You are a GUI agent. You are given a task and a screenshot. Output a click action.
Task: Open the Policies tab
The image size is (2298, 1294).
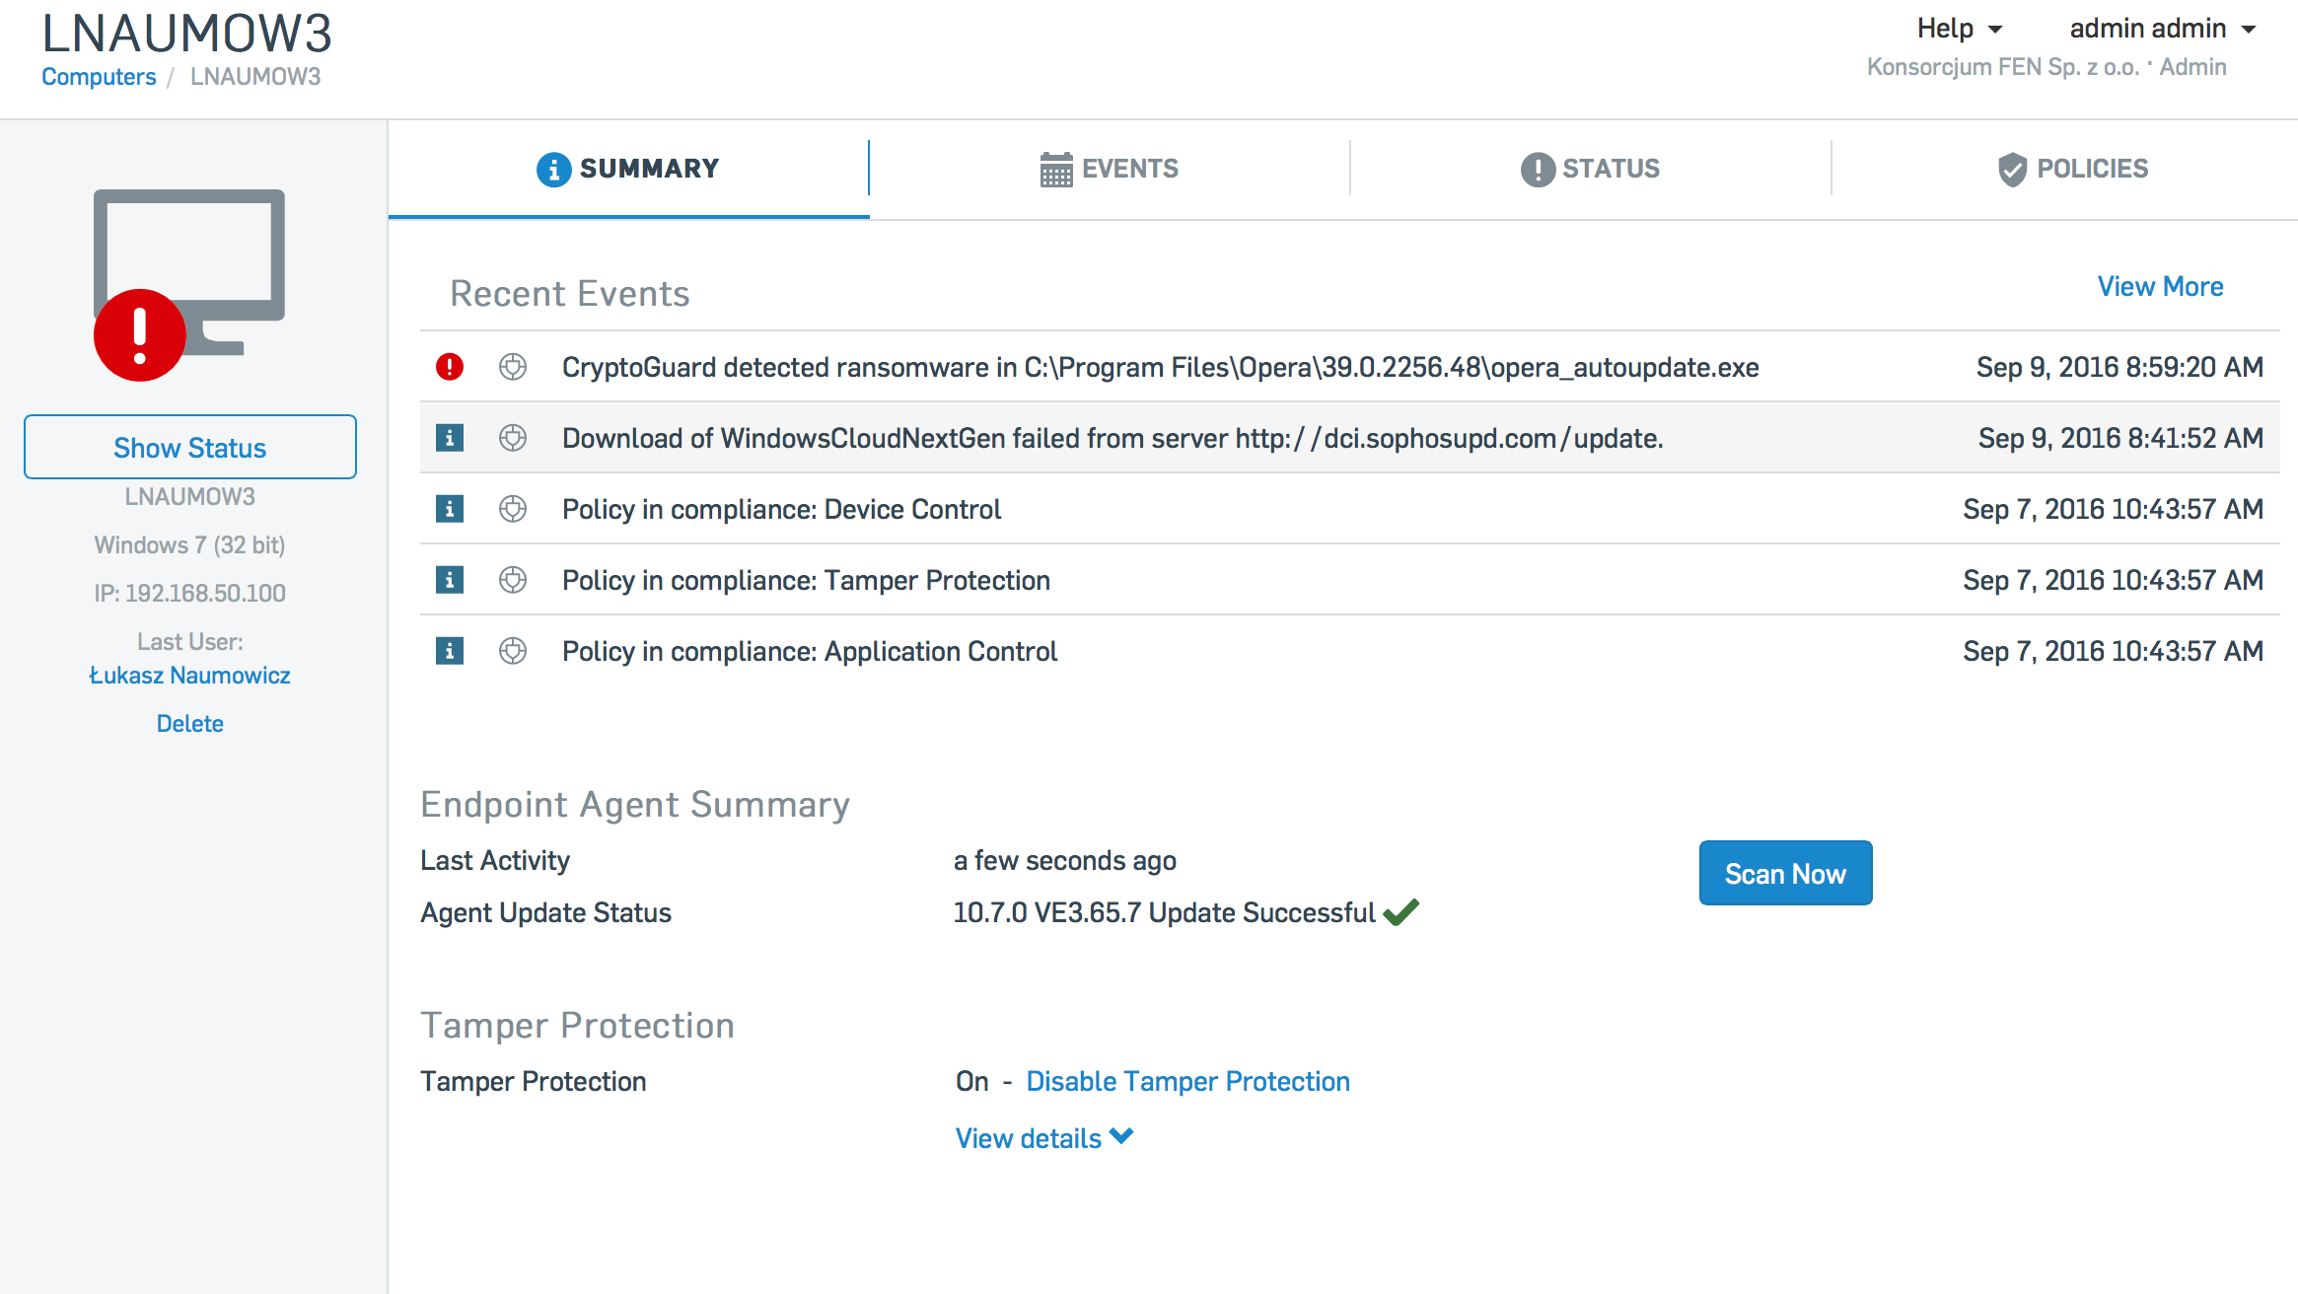(x=2072, y=169)
